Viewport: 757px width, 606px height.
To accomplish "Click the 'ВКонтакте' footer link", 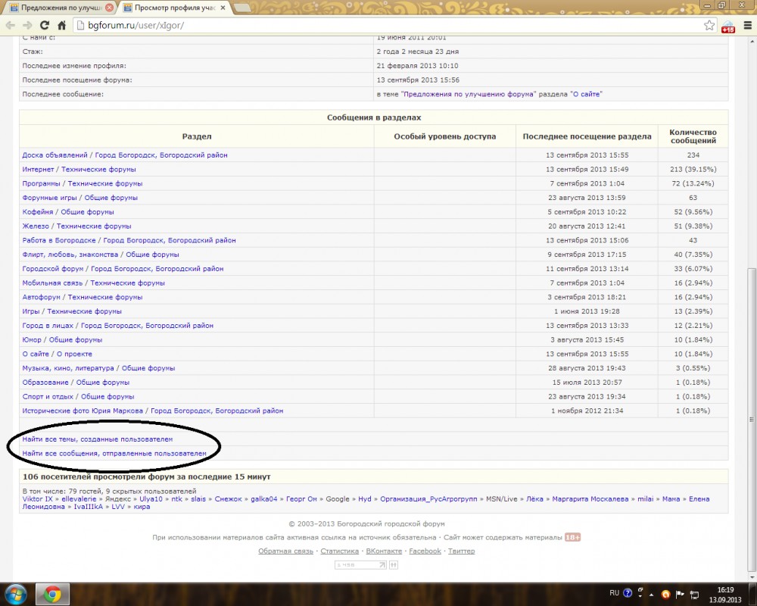I will pyautogui.click(x=384, y=551).
